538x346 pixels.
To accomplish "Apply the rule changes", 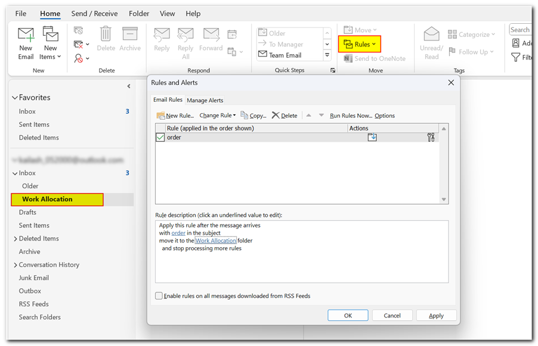I will (x=436, y=316).
